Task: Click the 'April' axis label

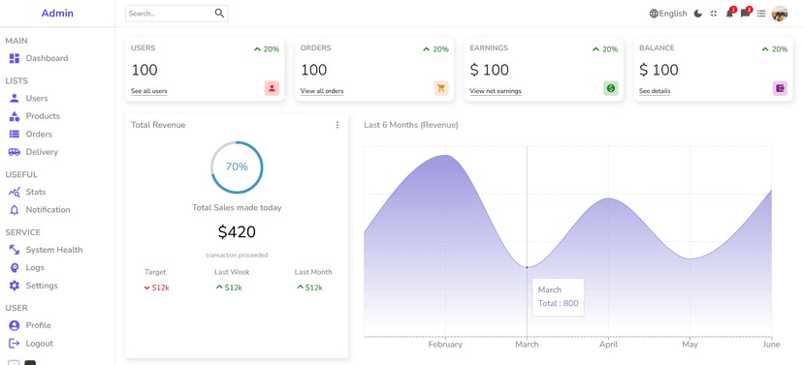Action: pyautogui.click(x=608, y=345)
